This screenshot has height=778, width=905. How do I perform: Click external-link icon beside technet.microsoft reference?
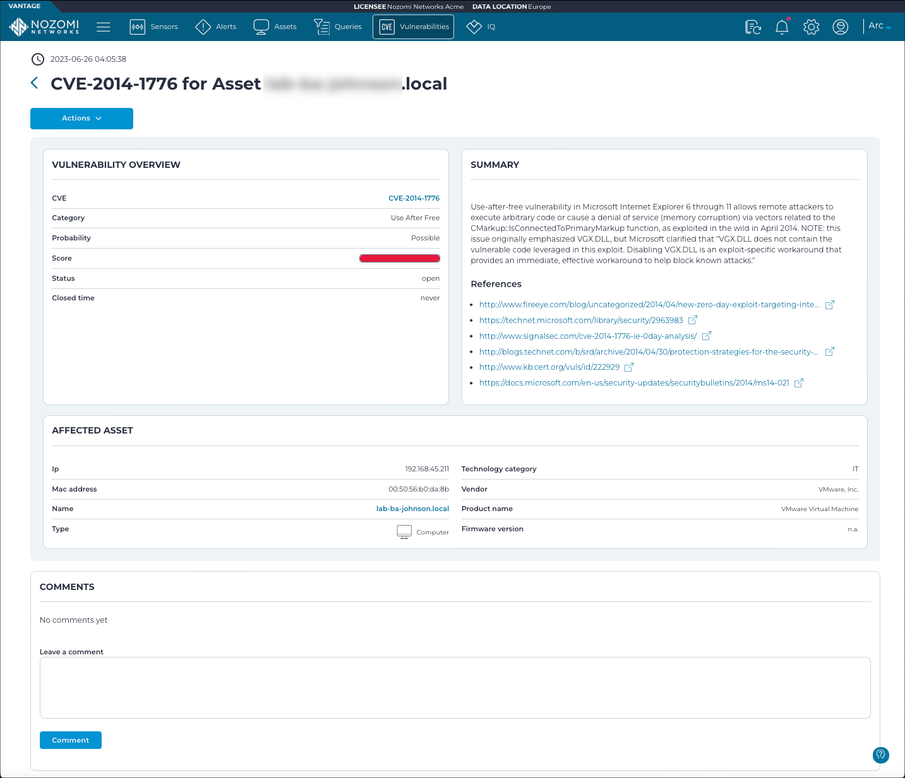click(693, 320)
